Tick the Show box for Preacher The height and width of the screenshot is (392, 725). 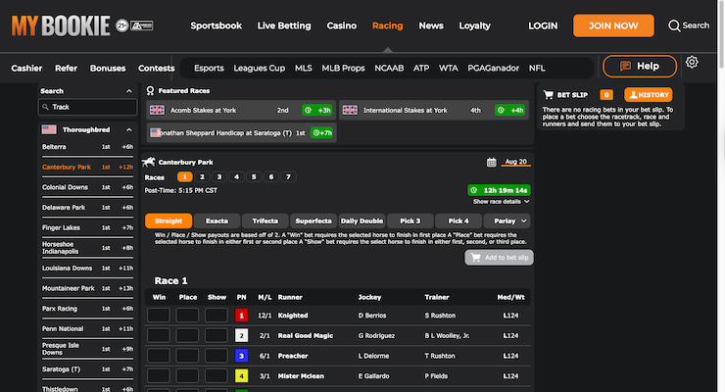tap(216, 356)
